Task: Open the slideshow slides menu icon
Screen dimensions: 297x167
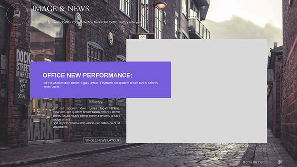Action: (x=18, y=163)
